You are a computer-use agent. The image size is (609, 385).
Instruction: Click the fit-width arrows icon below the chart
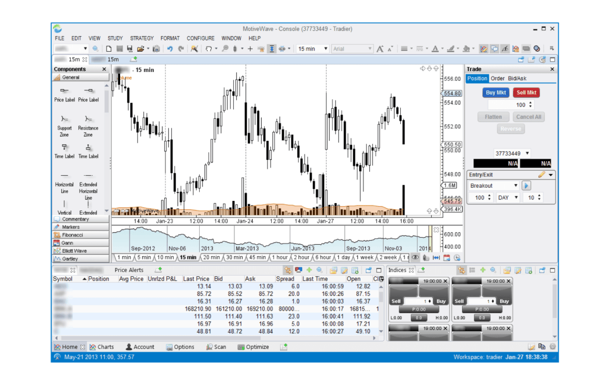pyautogui.click(x=436, y=257)
